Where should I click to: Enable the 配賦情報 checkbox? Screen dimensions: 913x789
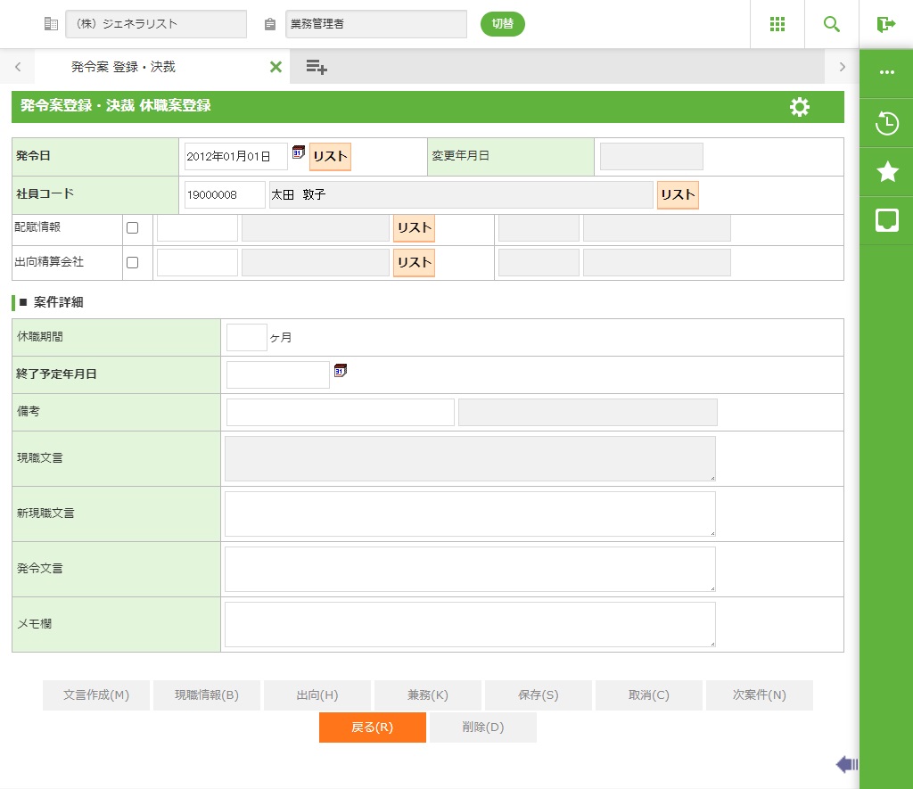(x=133, y=228)
